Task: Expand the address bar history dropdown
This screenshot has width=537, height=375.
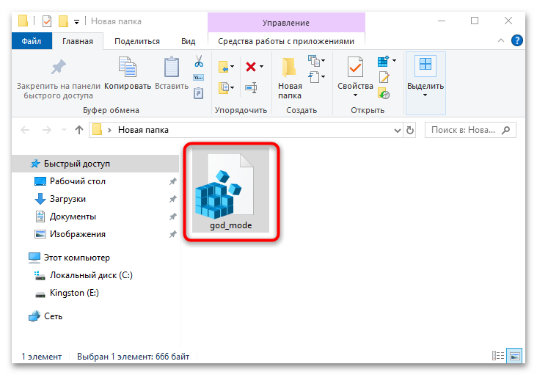Action: pos(398,130)
